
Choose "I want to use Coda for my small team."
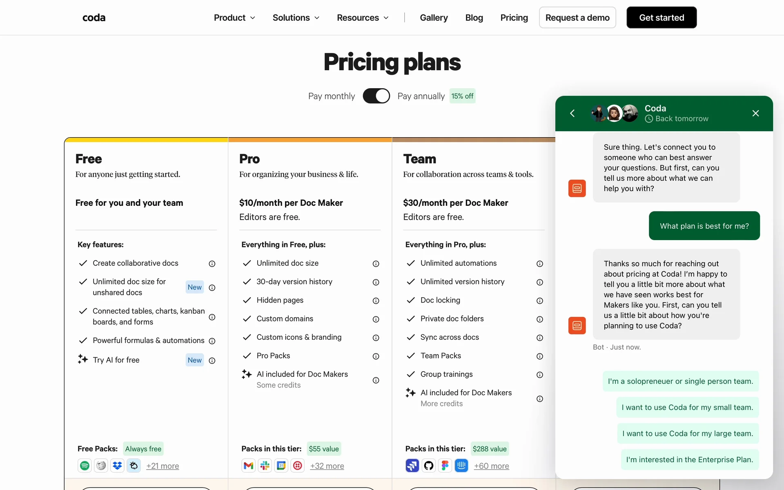coord(687,407)
